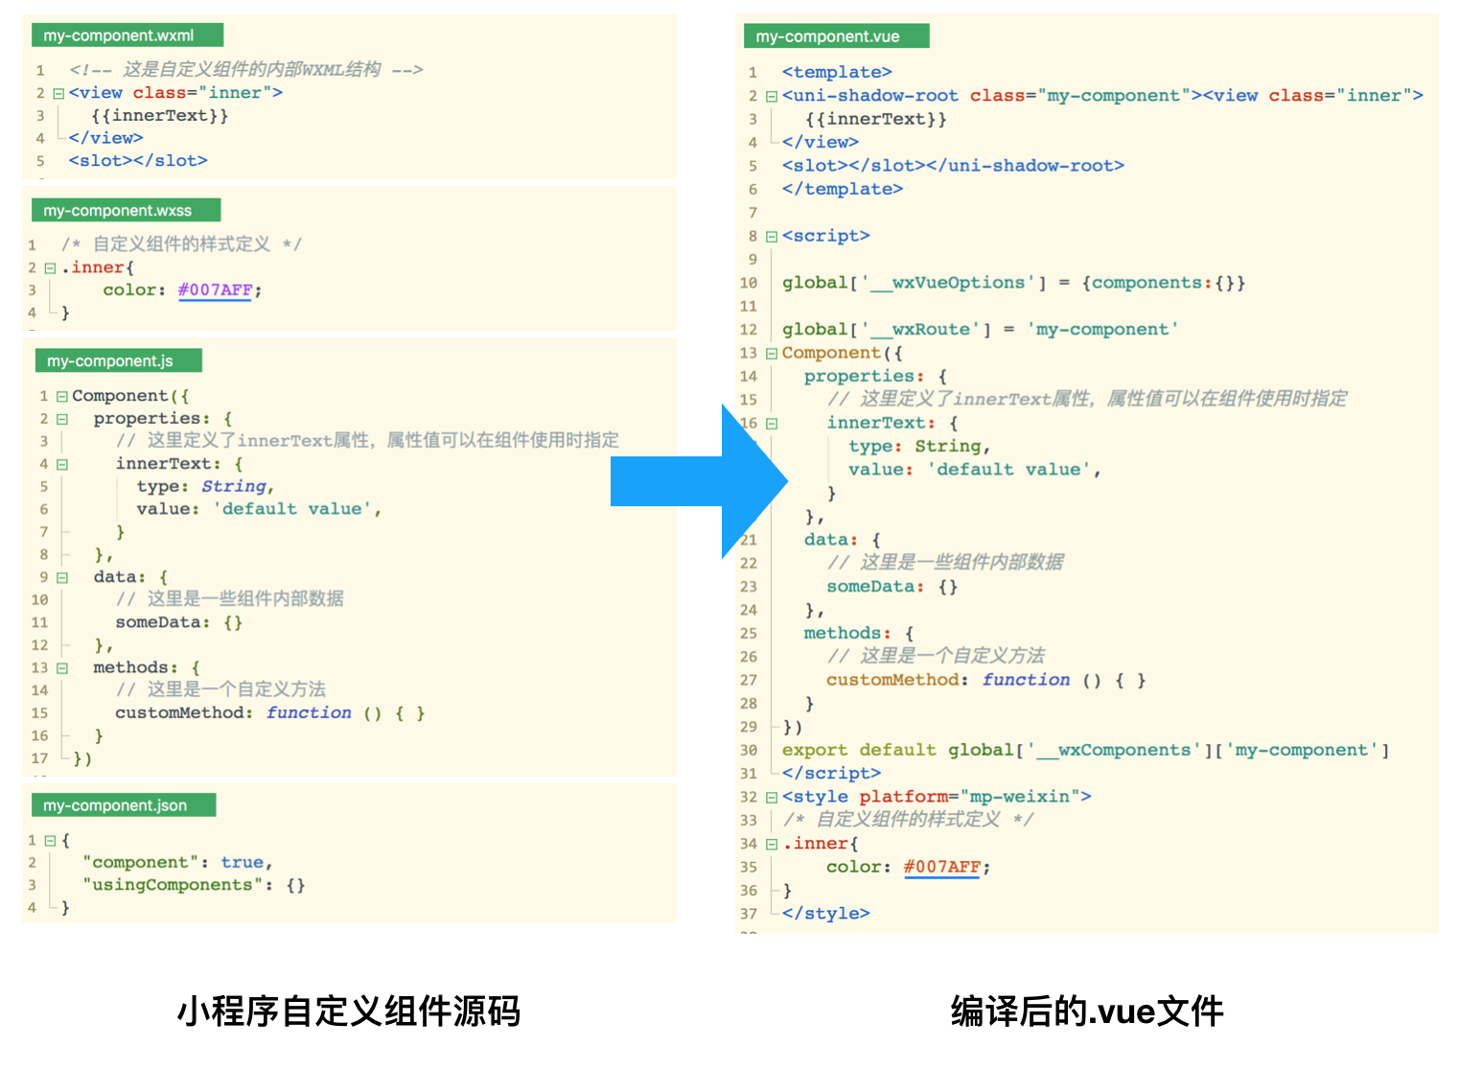
Task: Collapse the .inner rule in my-component.wxss
Action: [x=51, y=268]
